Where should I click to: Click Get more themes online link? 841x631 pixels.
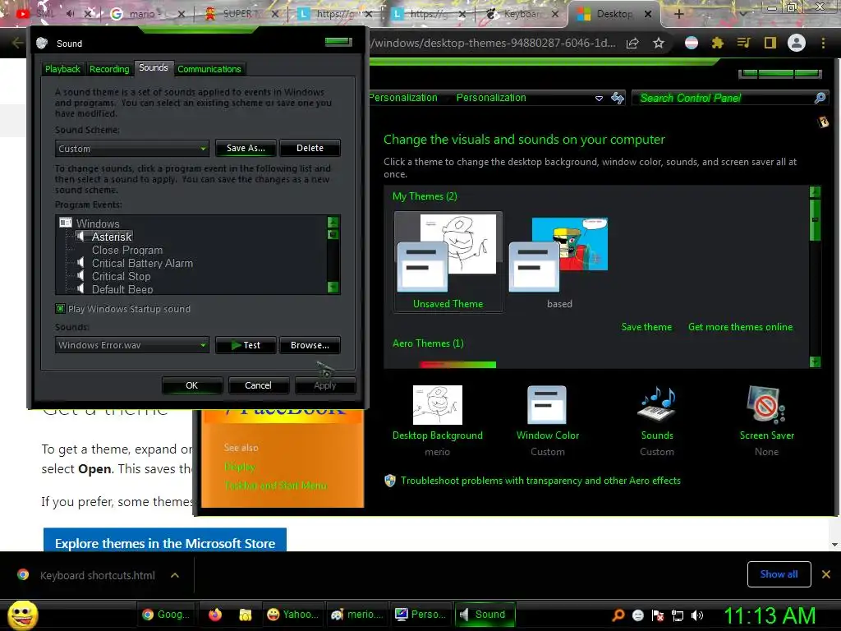740,327
